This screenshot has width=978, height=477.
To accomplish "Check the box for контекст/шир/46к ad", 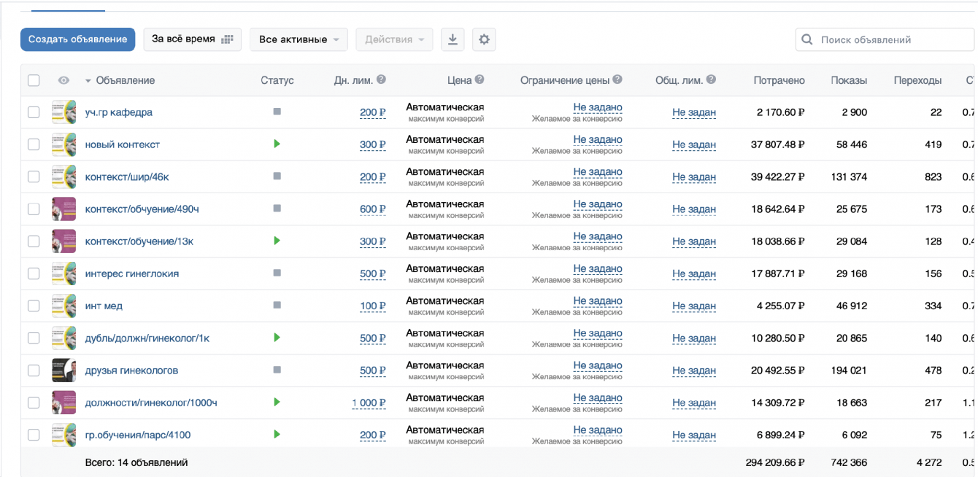I will point(34,177).
